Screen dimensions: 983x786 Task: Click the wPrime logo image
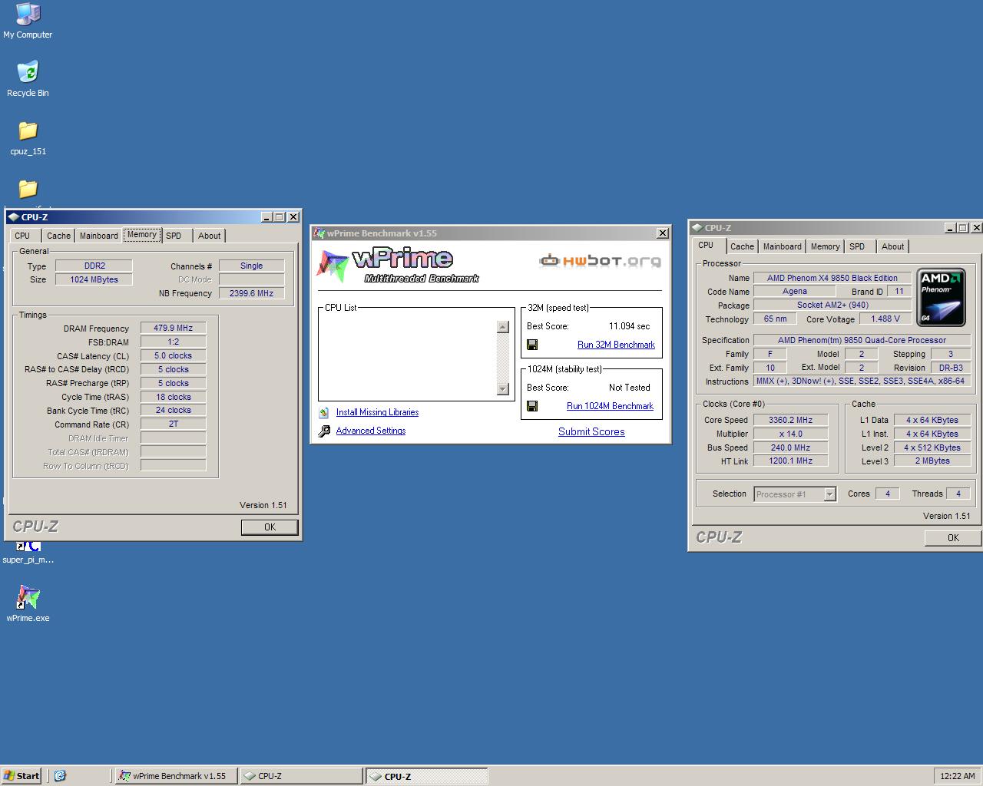pyautogui.click(x=398, y=266)
